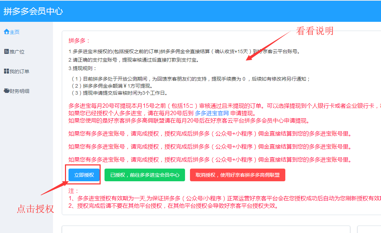Click the 3.提现规则： line
This screenshot has height=233, width=381.
point(83,68)
